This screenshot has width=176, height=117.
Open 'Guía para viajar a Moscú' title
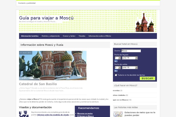pos(46,18)
